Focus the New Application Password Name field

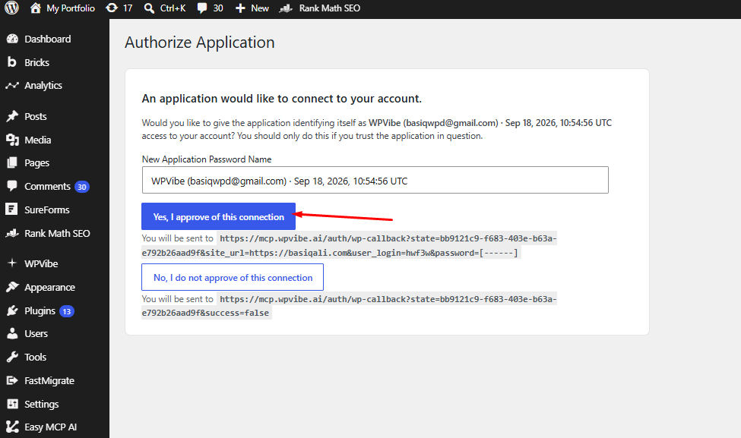[x=375, y=180]
